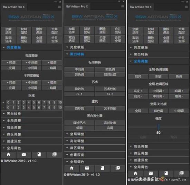The width and height of the screenshot is (190, 185).
Task: Expand 全局调整 section in left panel
Action: pyautogui.click(x=31, y=121)
